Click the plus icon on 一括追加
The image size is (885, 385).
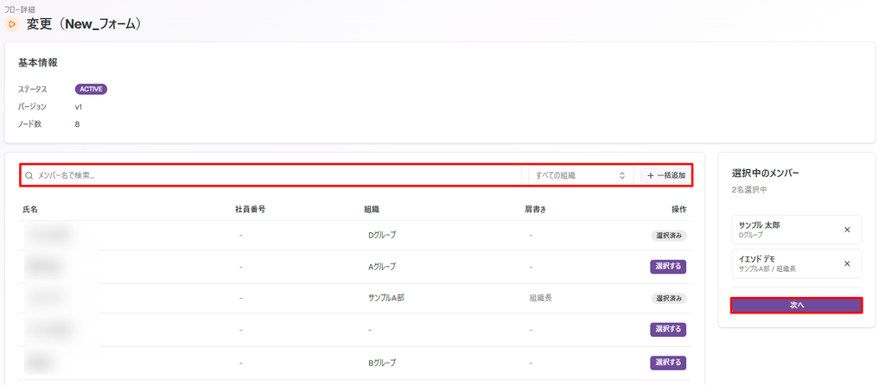pyautogui.click(x=651, y=176)
